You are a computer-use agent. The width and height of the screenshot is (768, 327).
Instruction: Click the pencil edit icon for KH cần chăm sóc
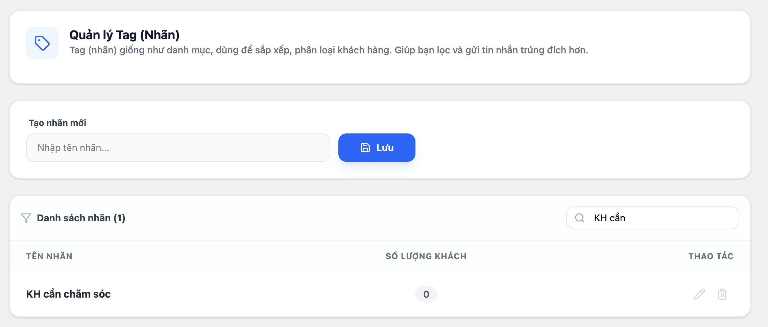click(699, 294)
